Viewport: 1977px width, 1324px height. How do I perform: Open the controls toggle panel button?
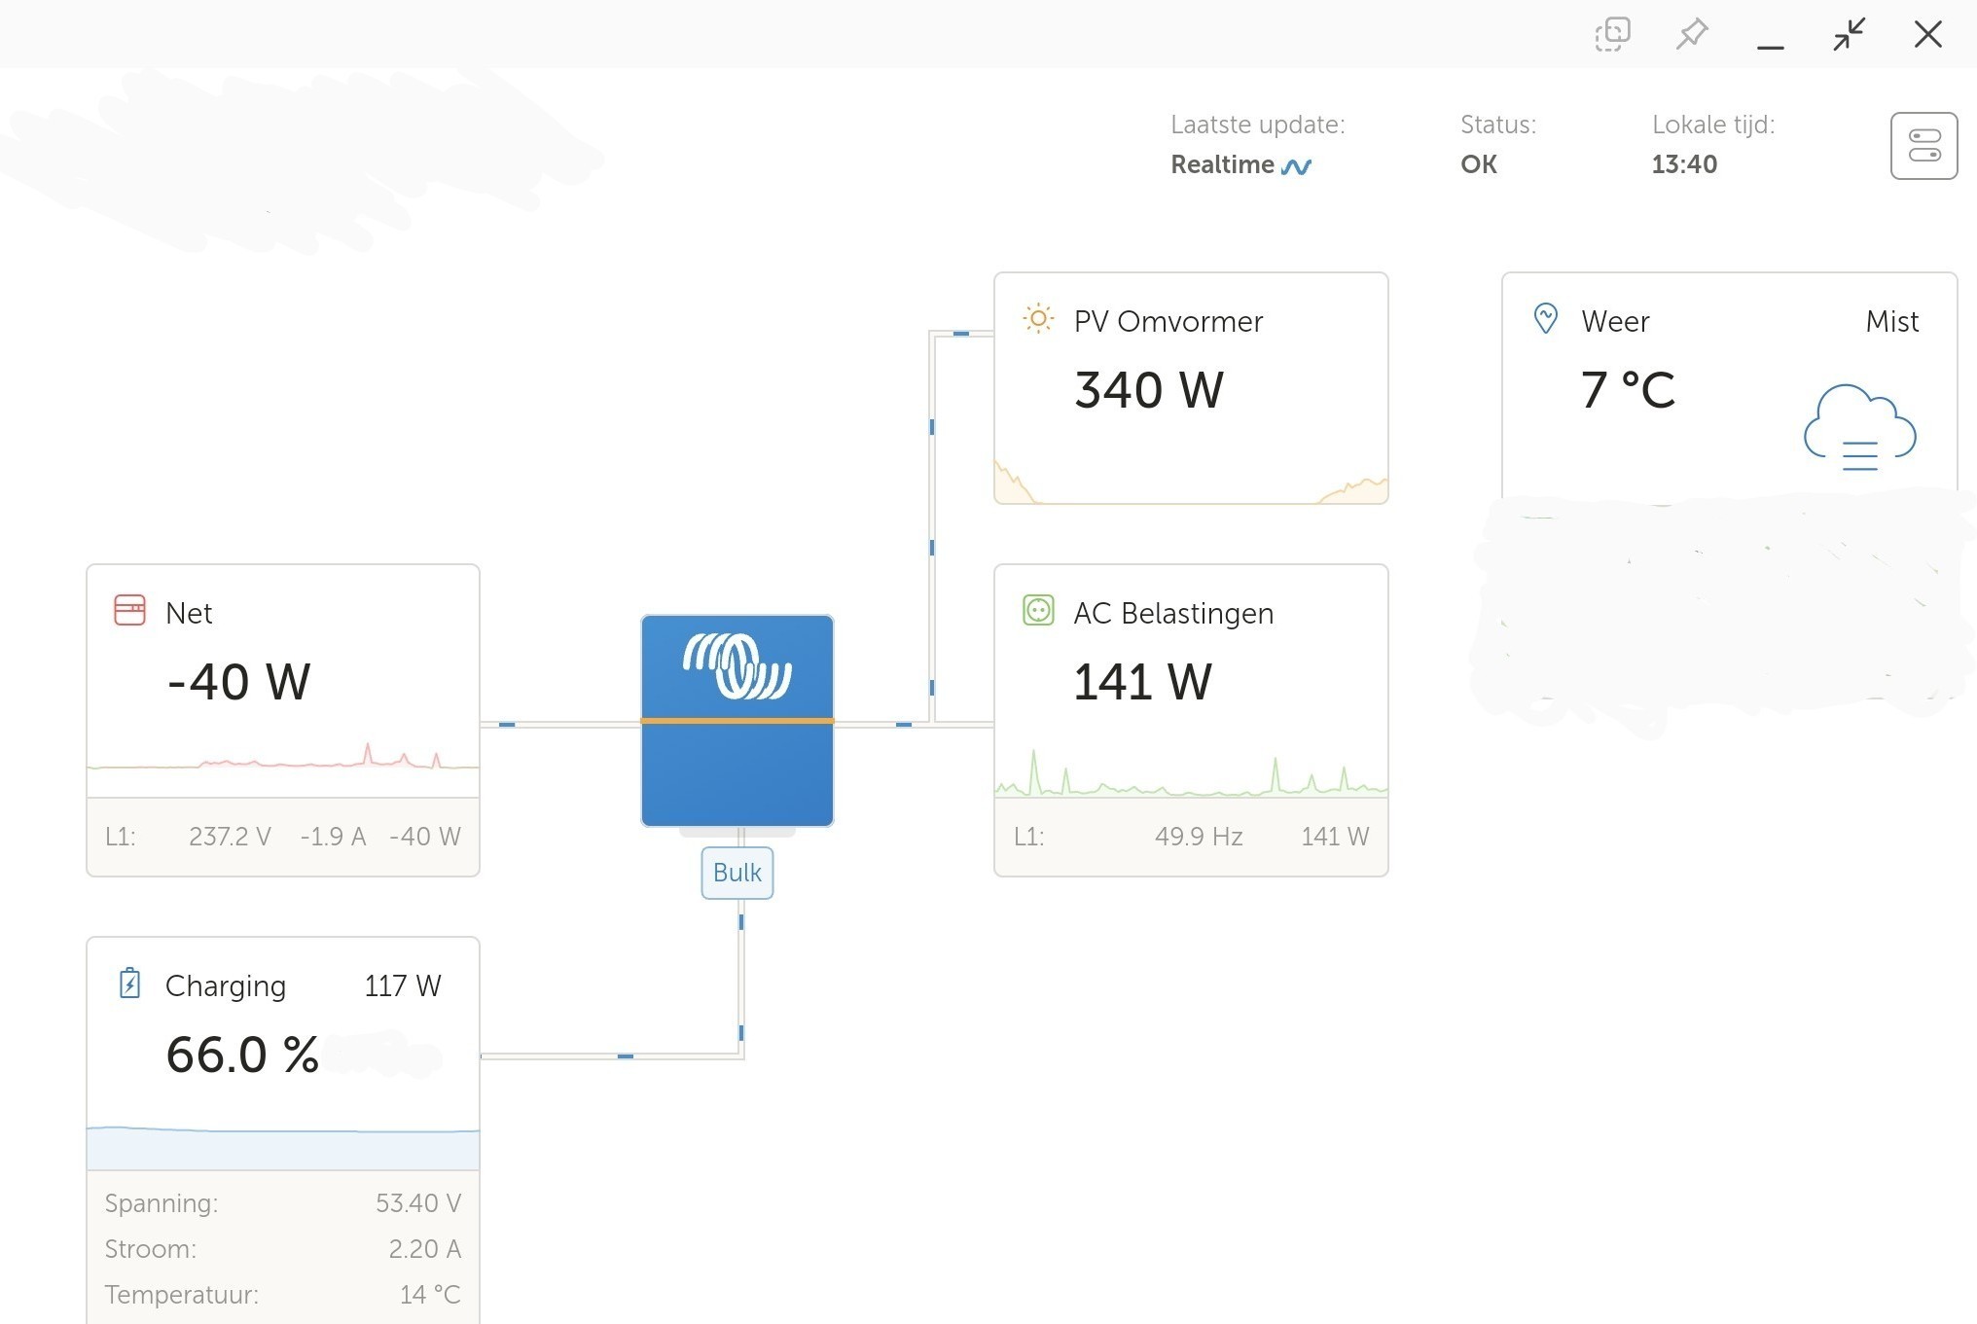(1923, 146)
